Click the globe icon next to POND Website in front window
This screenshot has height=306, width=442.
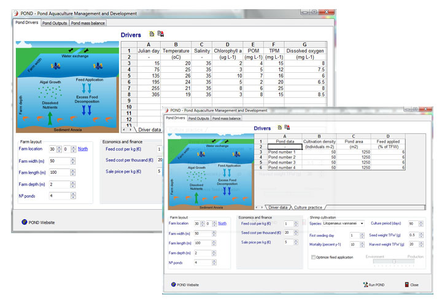[173, 285]
